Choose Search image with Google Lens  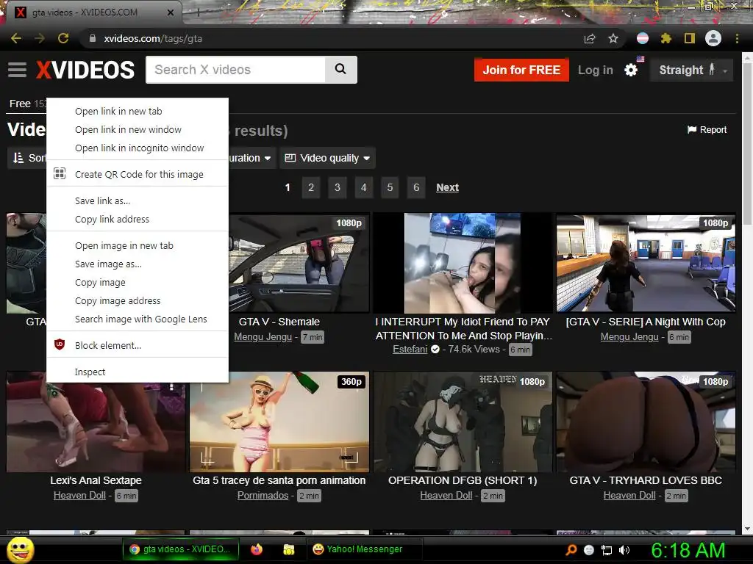pyautogui.click(x=138, y=319)
